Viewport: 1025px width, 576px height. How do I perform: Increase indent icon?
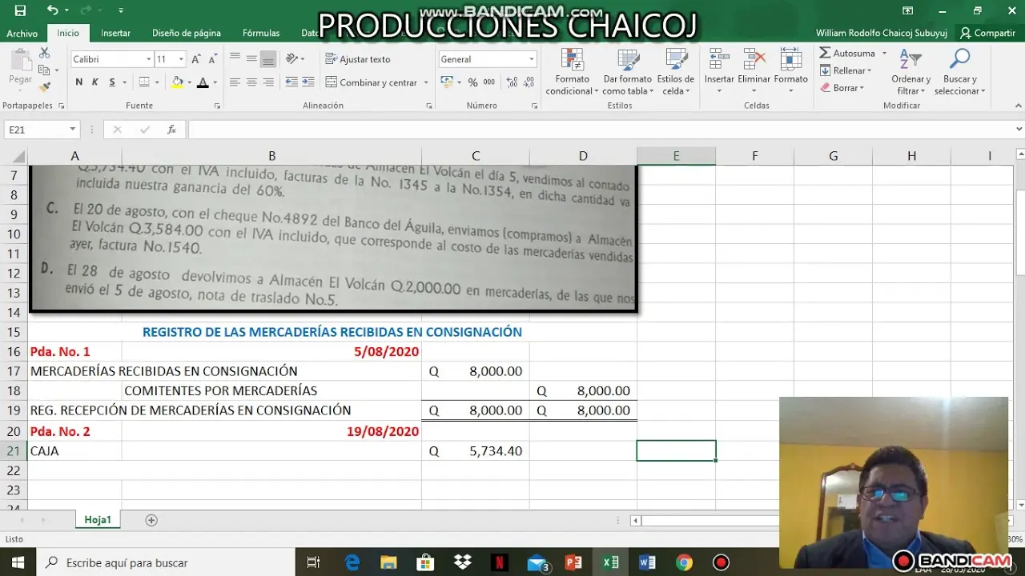click(308, 82)
